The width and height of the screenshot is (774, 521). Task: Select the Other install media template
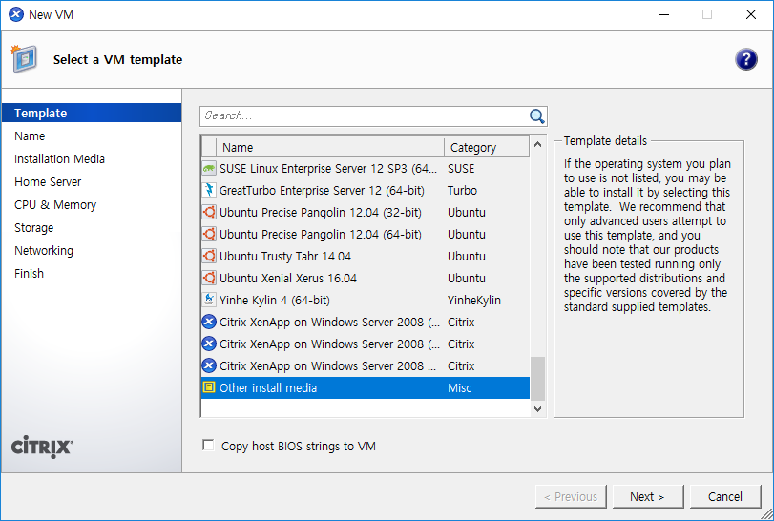tap(366, 387)
